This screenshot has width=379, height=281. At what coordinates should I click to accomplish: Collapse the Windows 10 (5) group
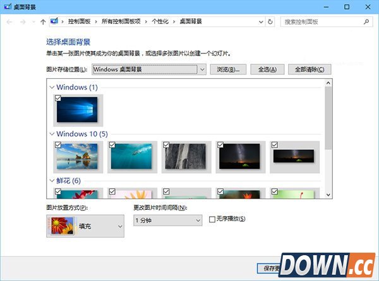(x=52, y=134)
